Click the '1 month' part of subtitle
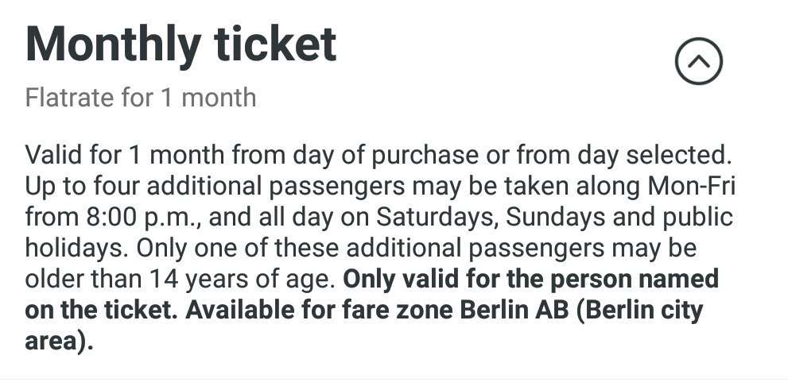Viewport: 788px width, 386px height. pyautogui.click(x=209, y=98)
